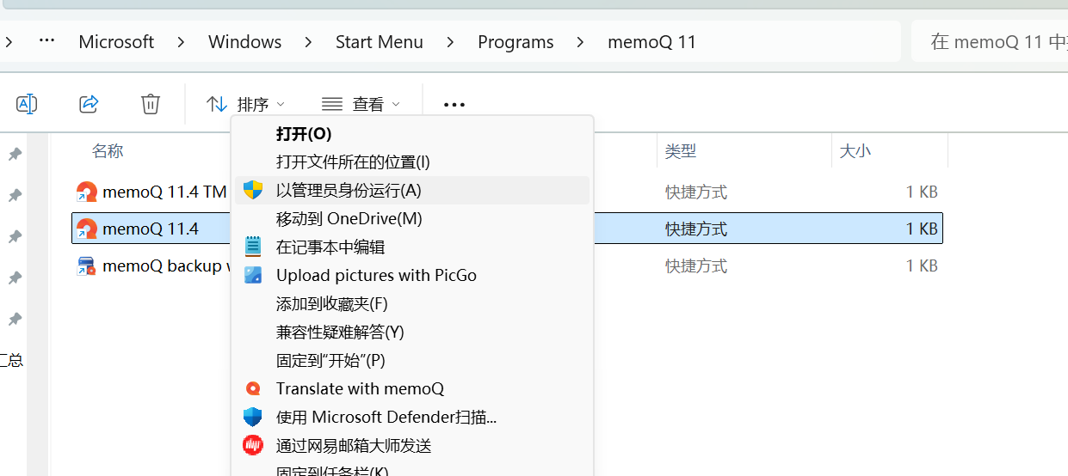
Task: Open the 查看 view dropdown
Action: coord(361,104)
